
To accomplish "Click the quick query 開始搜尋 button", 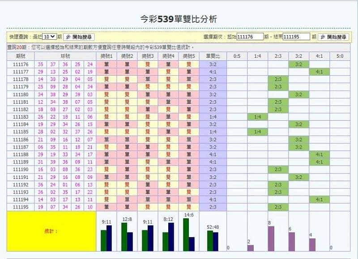I will (x=79, y=37).
